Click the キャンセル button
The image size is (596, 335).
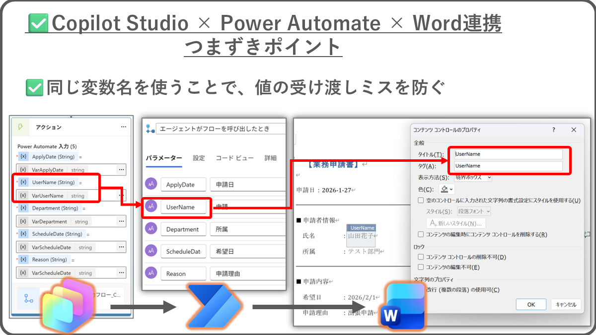566,304
